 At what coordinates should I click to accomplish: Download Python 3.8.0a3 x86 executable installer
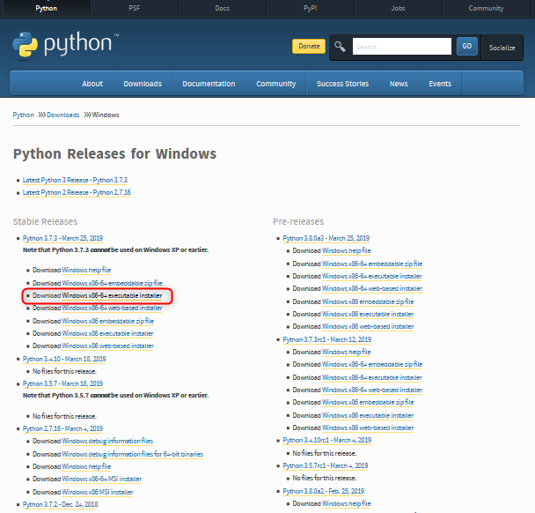click(x=368, y=314)
